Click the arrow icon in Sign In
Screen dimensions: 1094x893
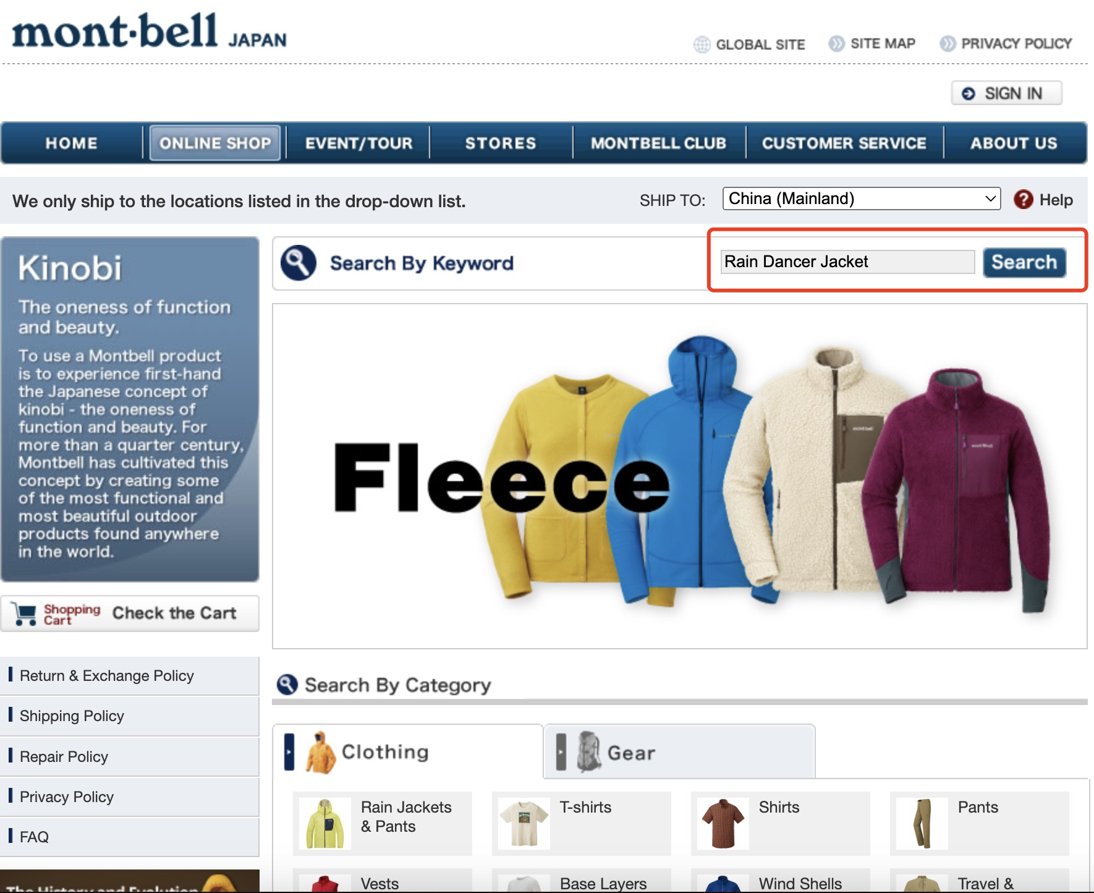tap(969, 93)
